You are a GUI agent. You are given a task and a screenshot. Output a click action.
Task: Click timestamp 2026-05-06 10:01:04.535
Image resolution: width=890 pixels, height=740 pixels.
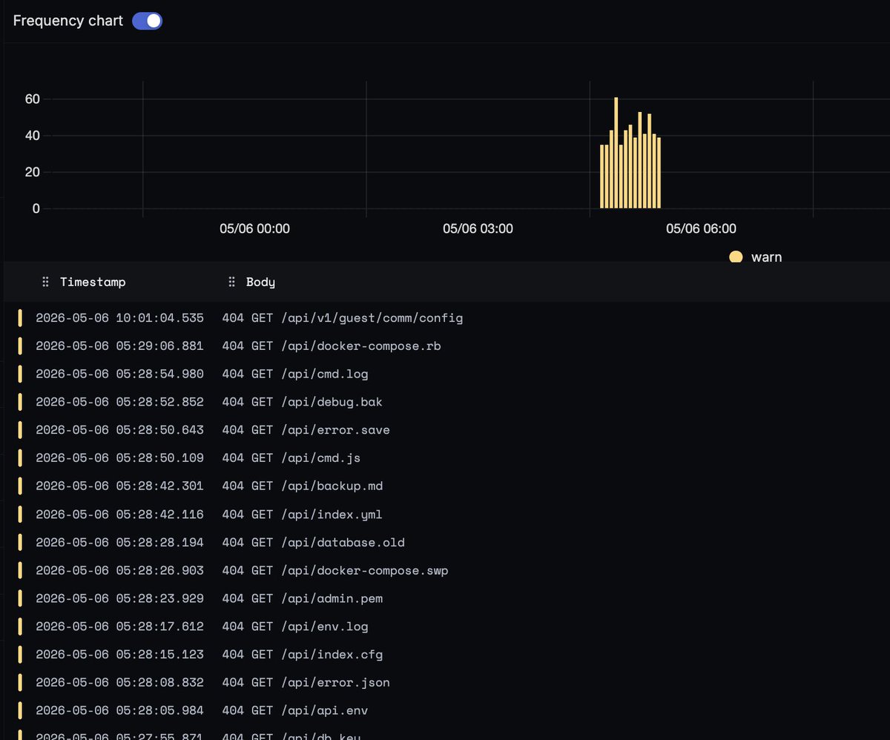coord(119,318)
